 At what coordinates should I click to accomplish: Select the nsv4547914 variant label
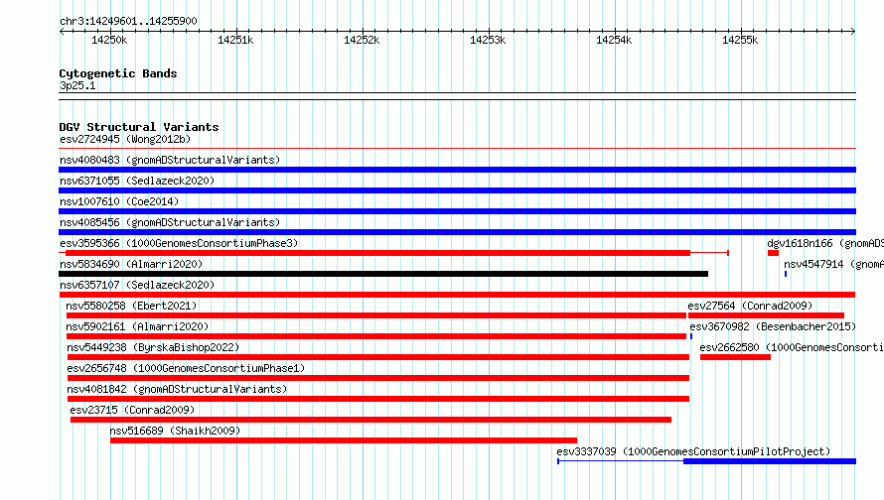[x=833, y=264]
